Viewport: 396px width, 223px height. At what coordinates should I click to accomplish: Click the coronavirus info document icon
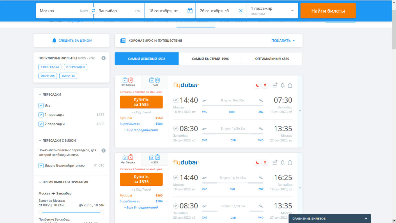point(123,41)
